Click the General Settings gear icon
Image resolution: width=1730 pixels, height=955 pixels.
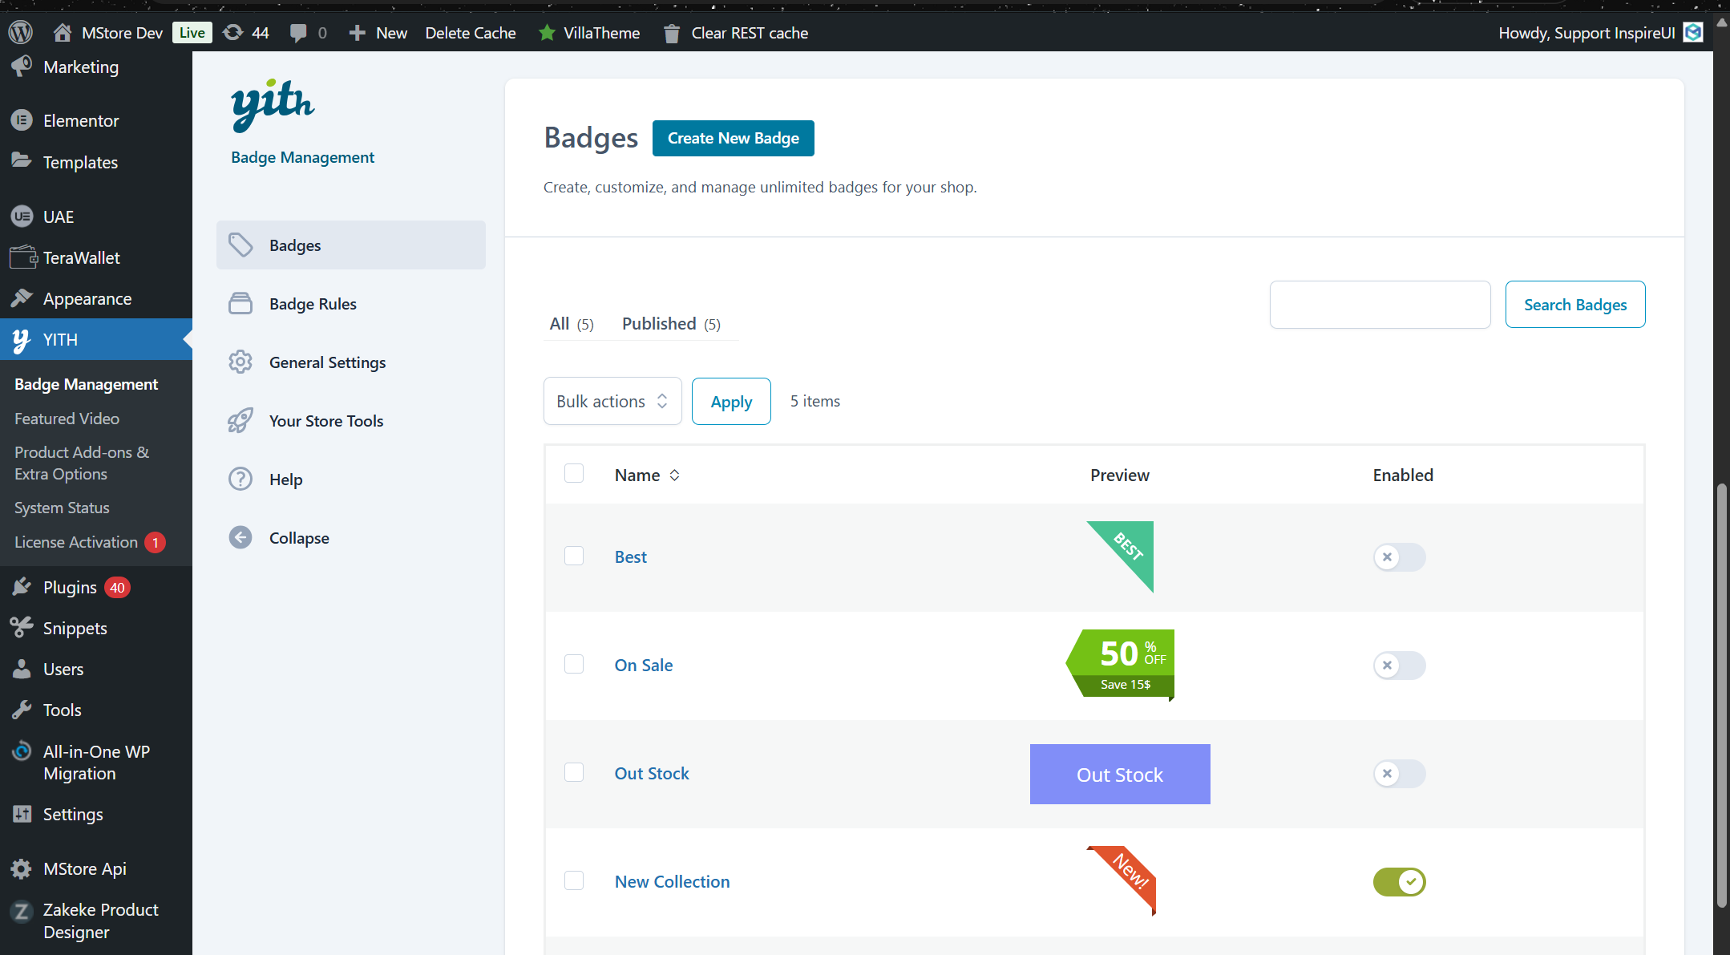[x=241, y=362]
